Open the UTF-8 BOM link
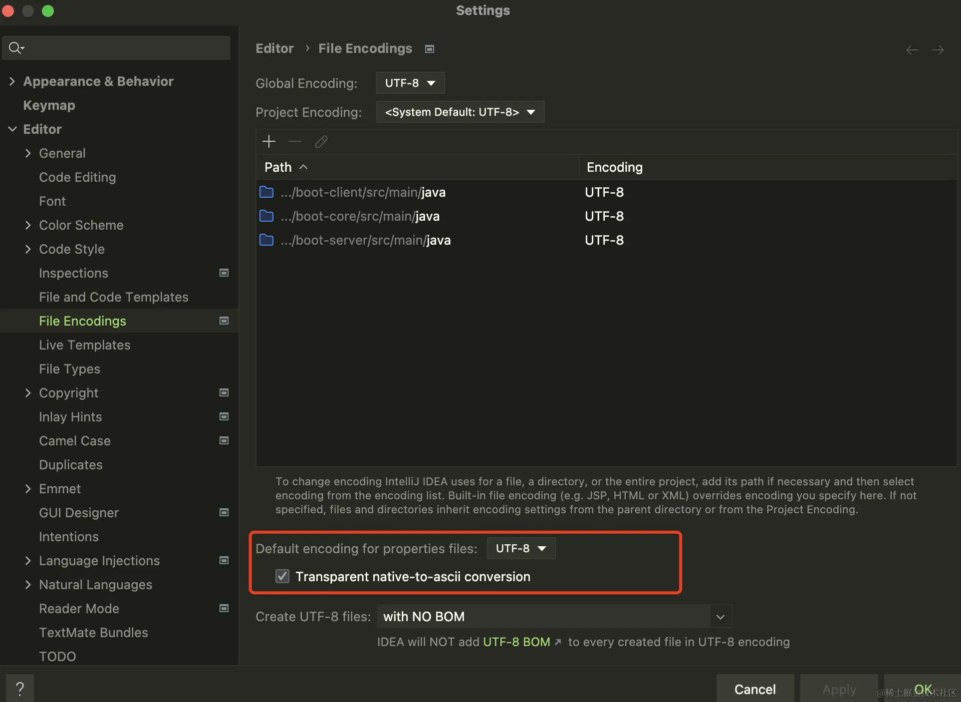 (x=516, y=642)
